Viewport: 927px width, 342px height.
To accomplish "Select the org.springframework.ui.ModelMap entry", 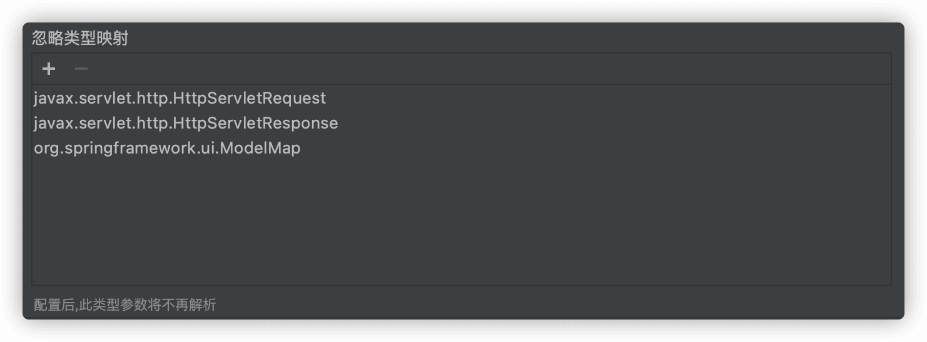I will [x=167, y=149].
